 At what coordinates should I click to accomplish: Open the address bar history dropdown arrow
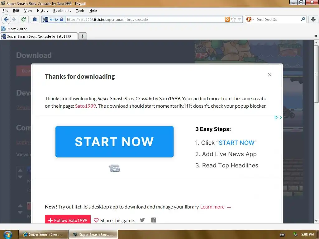240,20
